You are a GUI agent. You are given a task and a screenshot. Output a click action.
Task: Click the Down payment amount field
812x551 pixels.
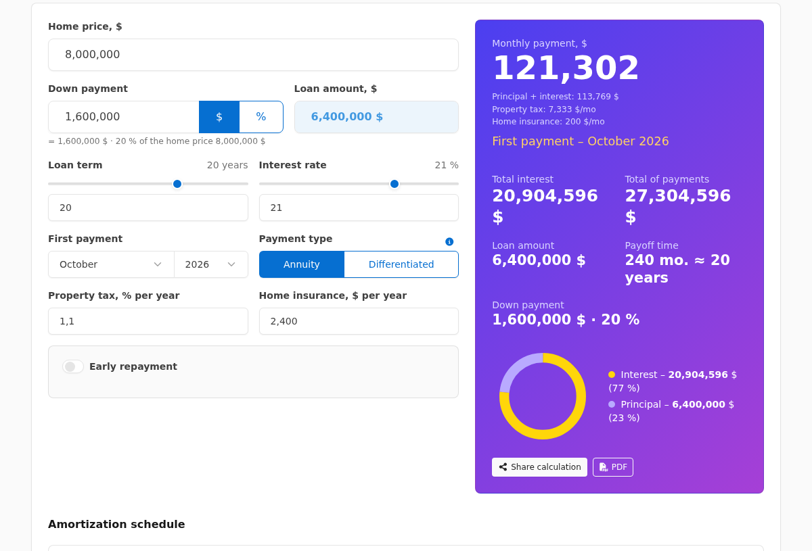(124, 117)
